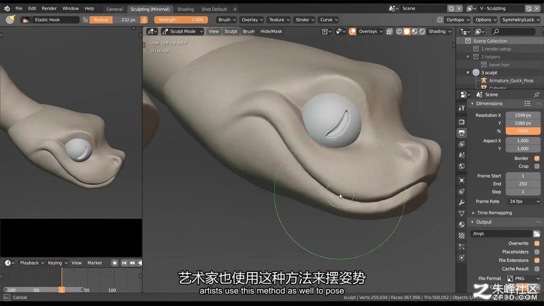Click the Options button
Viewport: 544px width, 306px height.
(486, 20)
